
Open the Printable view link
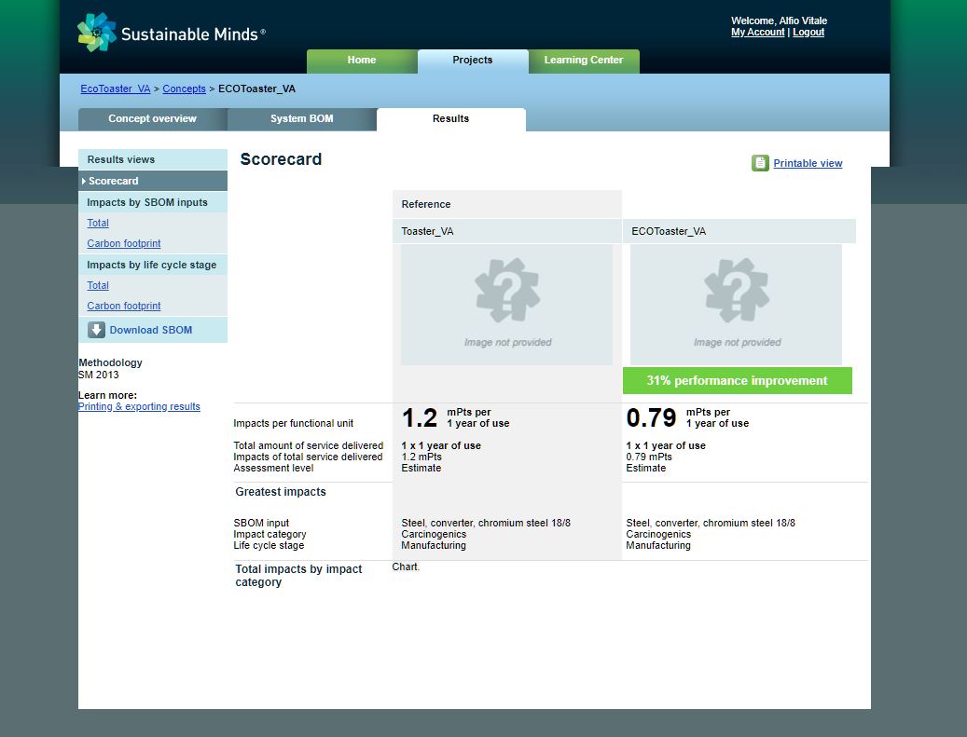(808, 163)
